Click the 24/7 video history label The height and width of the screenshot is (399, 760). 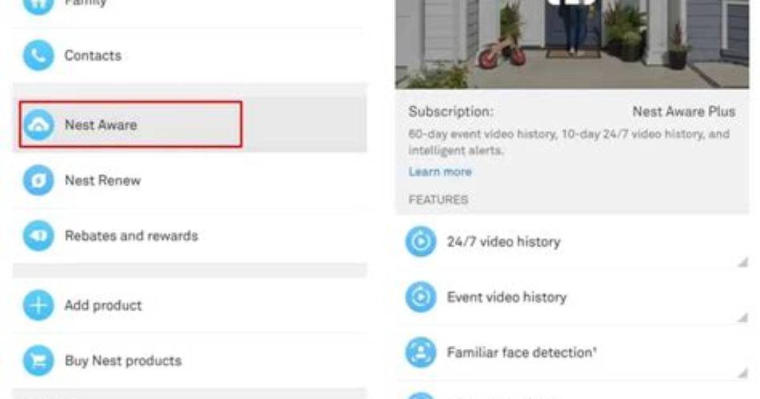coord(504,241)
